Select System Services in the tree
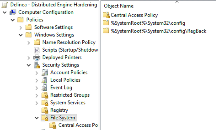The image size is (216, 130). pos(68,103)
